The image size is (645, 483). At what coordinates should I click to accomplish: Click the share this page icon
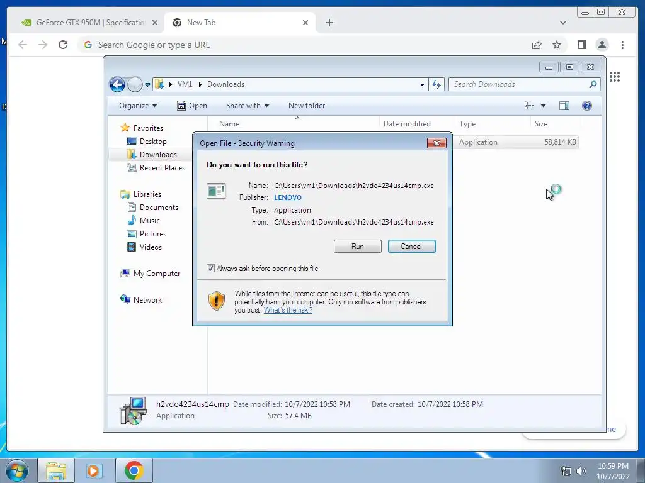537,45
